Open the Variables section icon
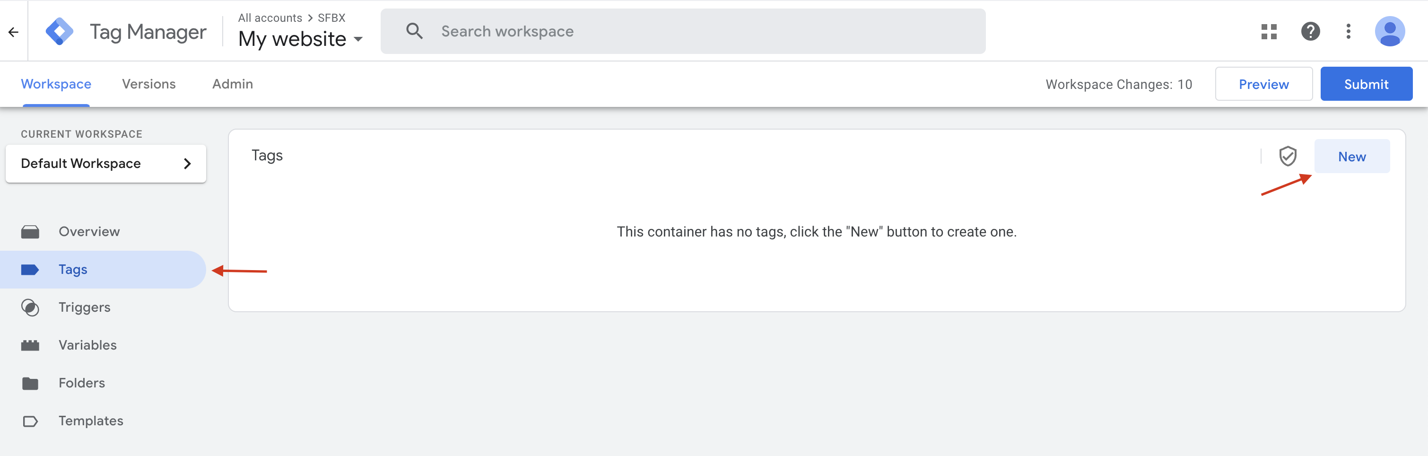This screenshot has width=1428, height=456. [30, 344]
